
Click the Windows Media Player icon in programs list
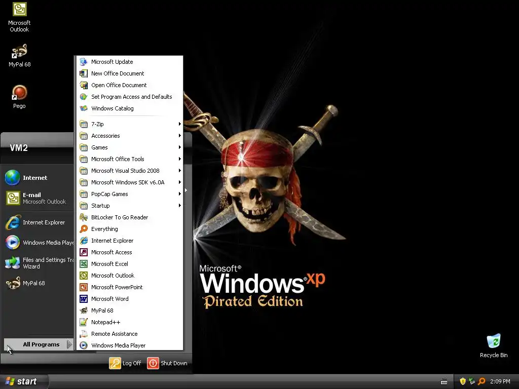coord(84,345)
